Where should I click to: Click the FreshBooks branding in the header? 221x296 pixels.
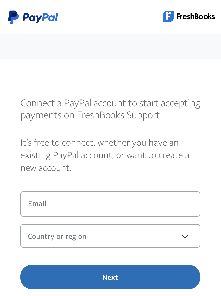189,17
